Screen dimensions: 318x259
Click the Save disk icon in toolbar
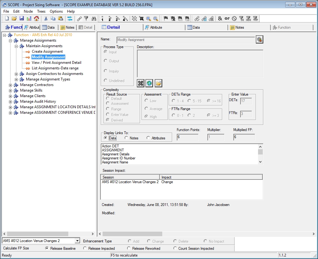[x=22, y=18]
